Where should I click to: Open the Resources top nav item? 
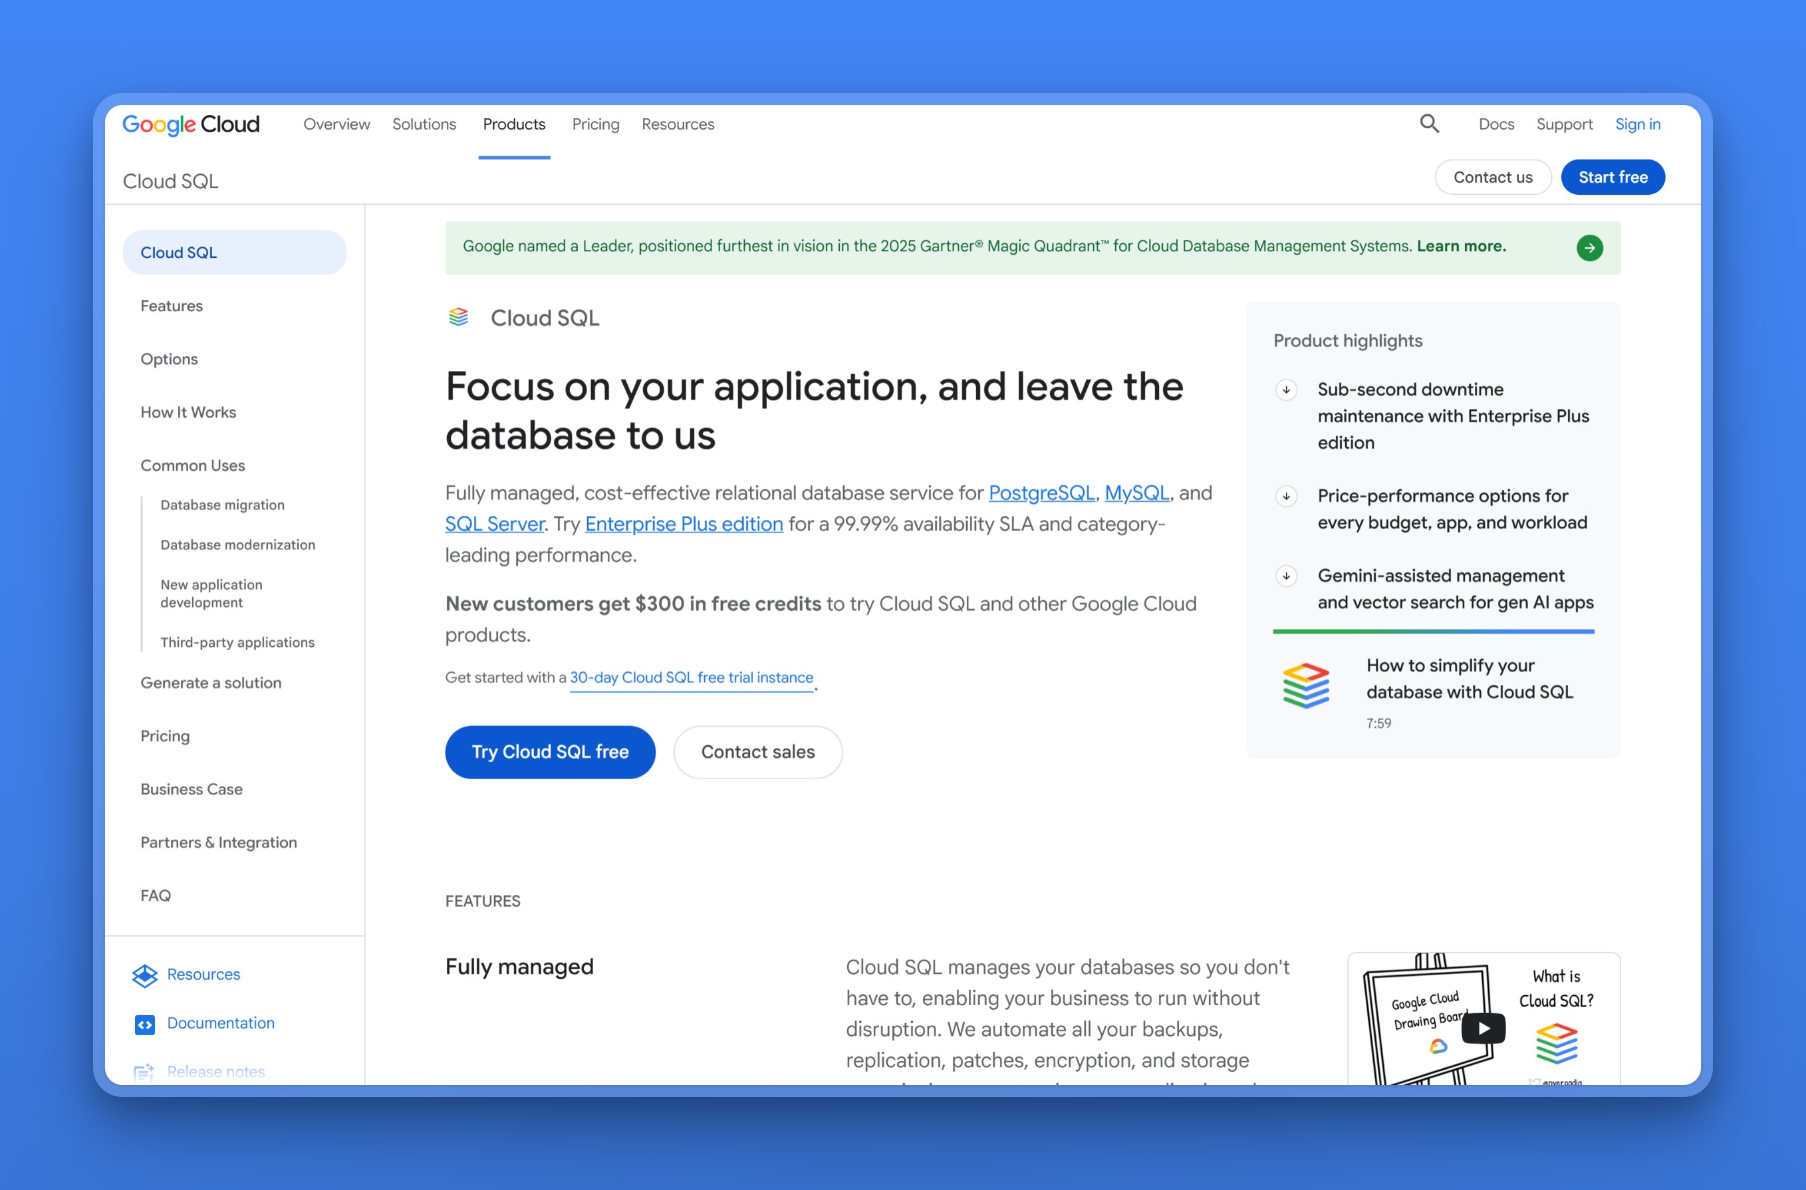click(x=677, y=124)
